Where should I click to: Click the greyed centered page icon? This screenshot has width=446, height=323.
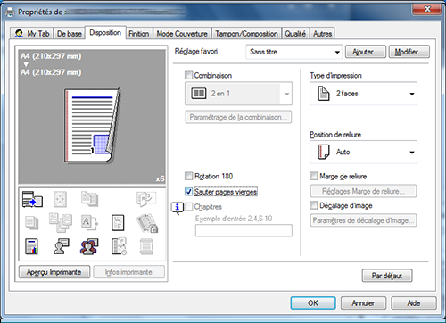[x=60, y=199]
